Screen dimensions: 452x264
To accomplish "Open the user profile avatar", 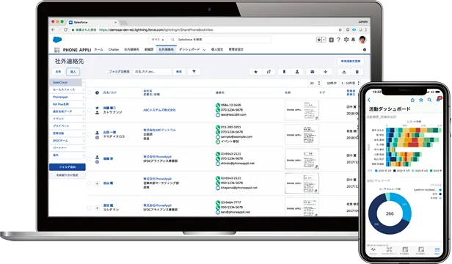I will pyautogui.click(x=362, y=40).
